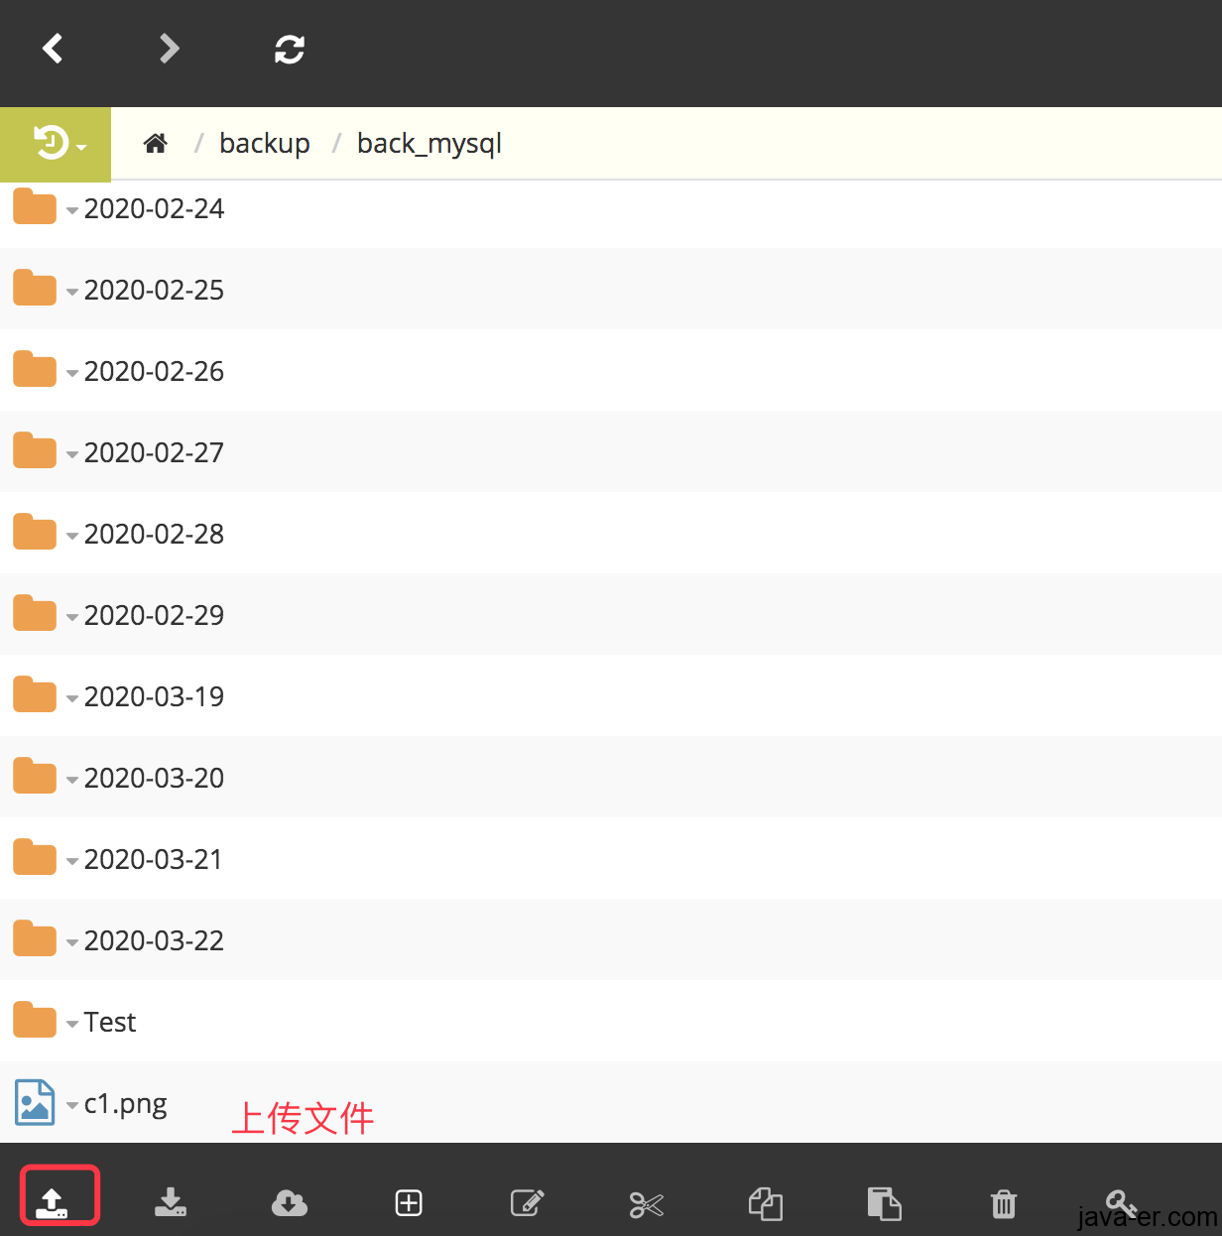Click the forward navigation arrow

pos(169,48)
